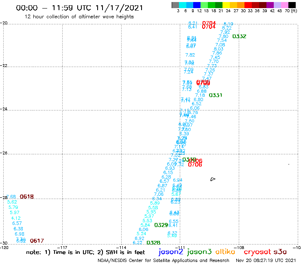Image resolution: width=301 pixels, height=264 pixels.
Task: Click the wave height value '5.24'
Action: pos(141,234)
